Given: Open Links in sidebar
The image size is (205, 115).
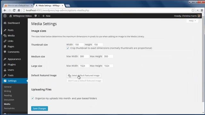Looking at the screenshot, I should coord(11,41).
